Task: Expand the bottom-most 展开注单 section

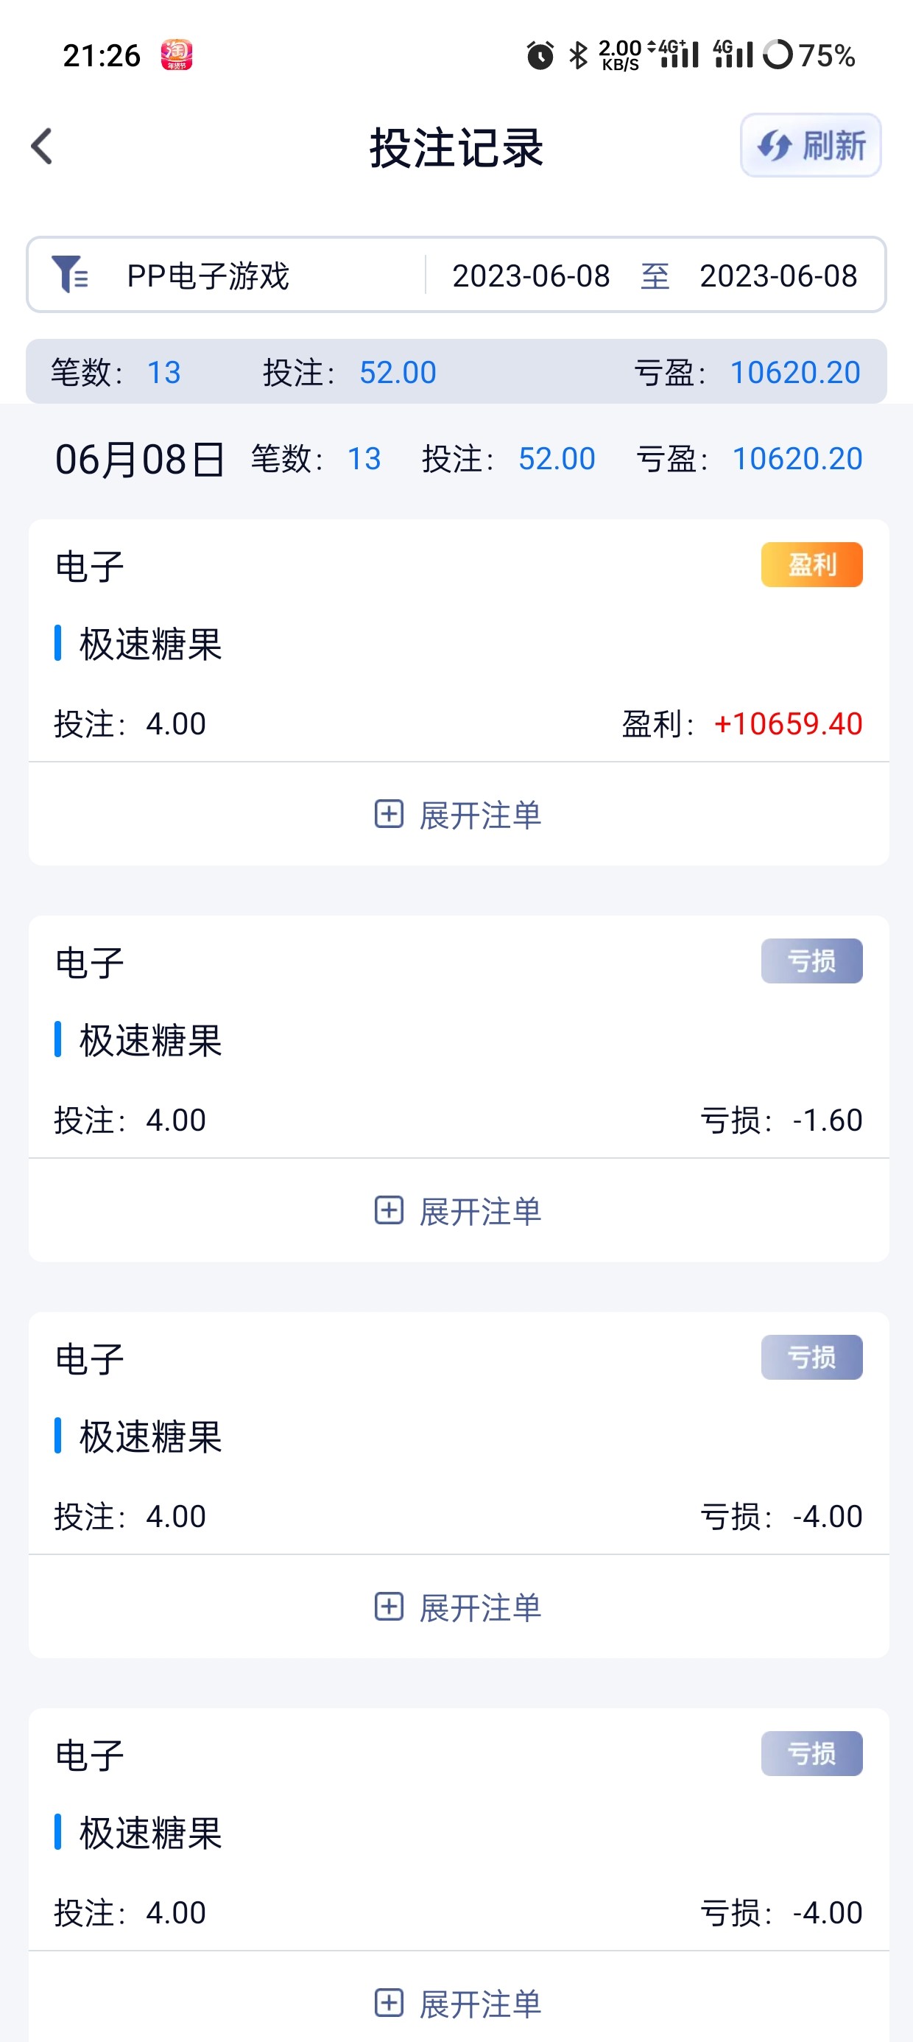Action: [x=458, y=2003]
